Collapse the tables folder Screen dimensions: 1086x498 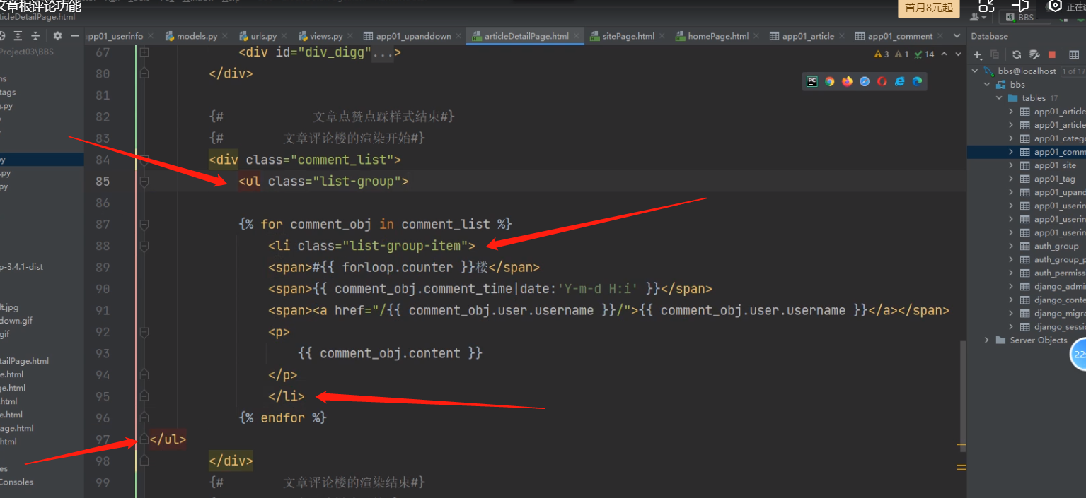1000,98
